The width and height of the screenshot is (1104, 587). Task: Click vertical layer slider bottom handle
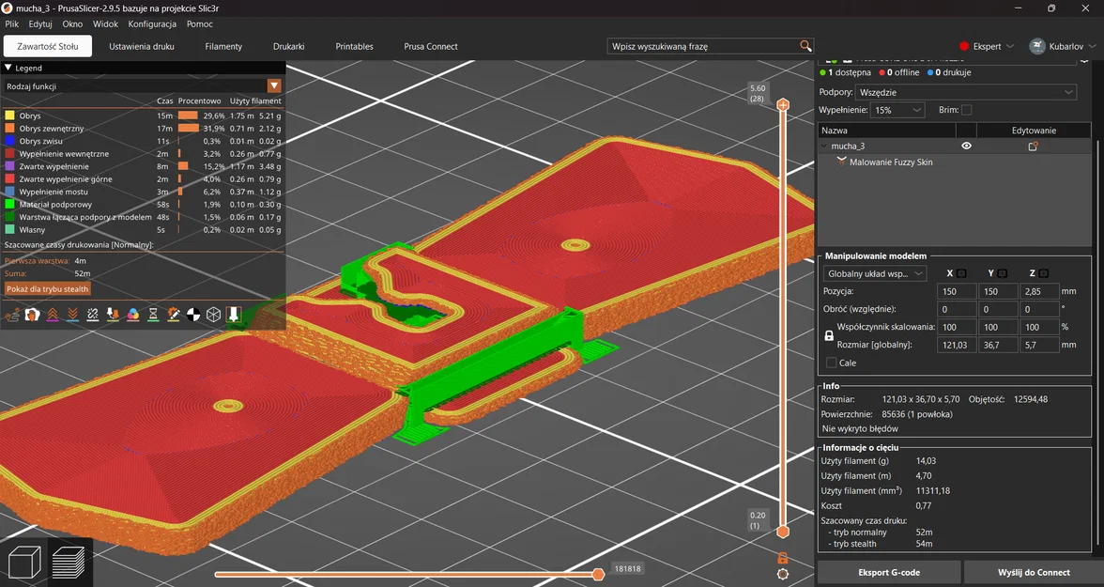782,532
